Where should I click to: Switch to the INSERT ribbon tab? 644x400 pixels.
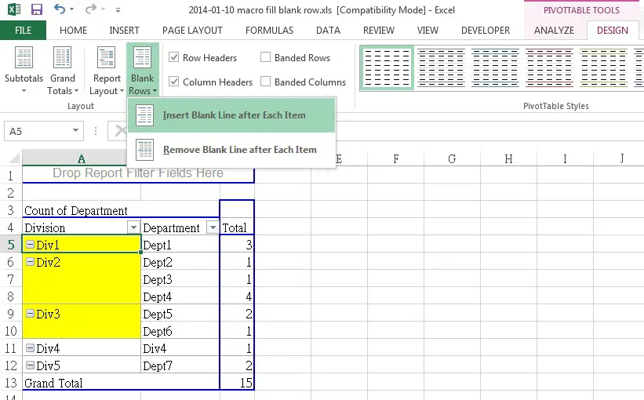(124, 31)
